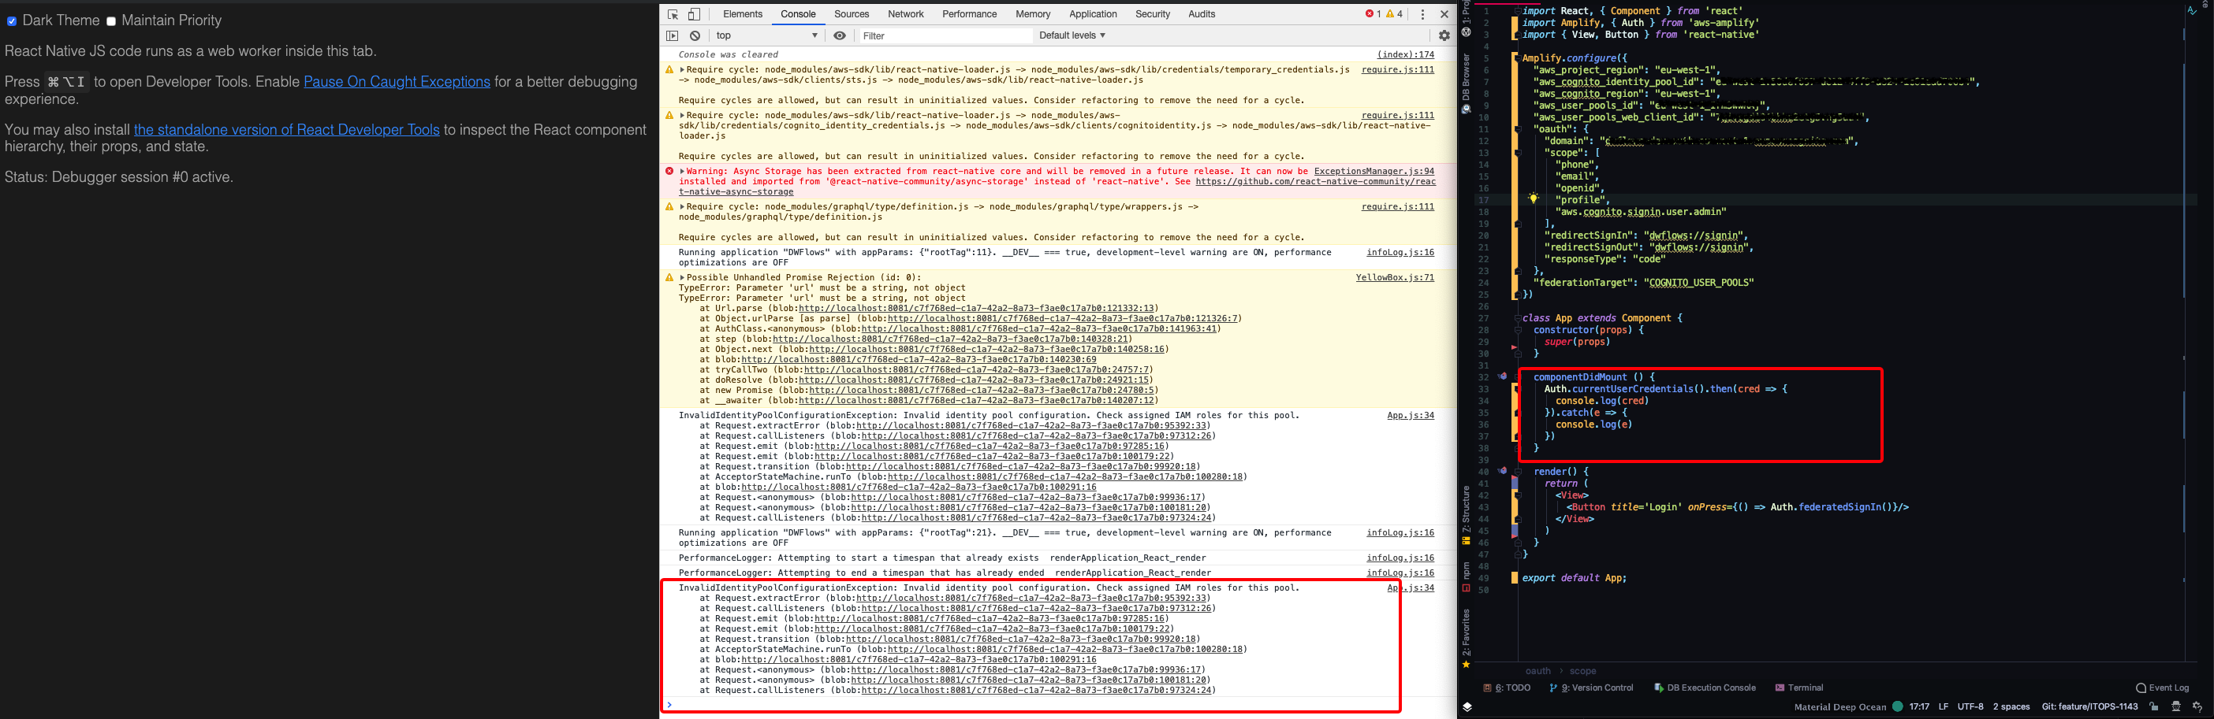
Task: Click inside the console Filter input field
Action: pos(945,35)
